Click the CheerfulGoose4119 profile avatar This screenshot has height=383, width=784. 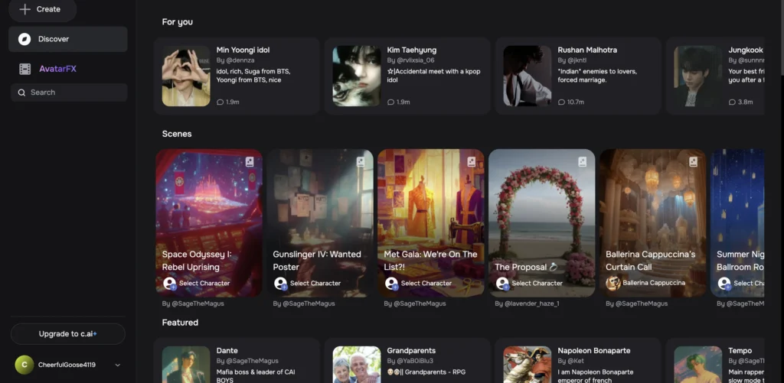point(24,365)
